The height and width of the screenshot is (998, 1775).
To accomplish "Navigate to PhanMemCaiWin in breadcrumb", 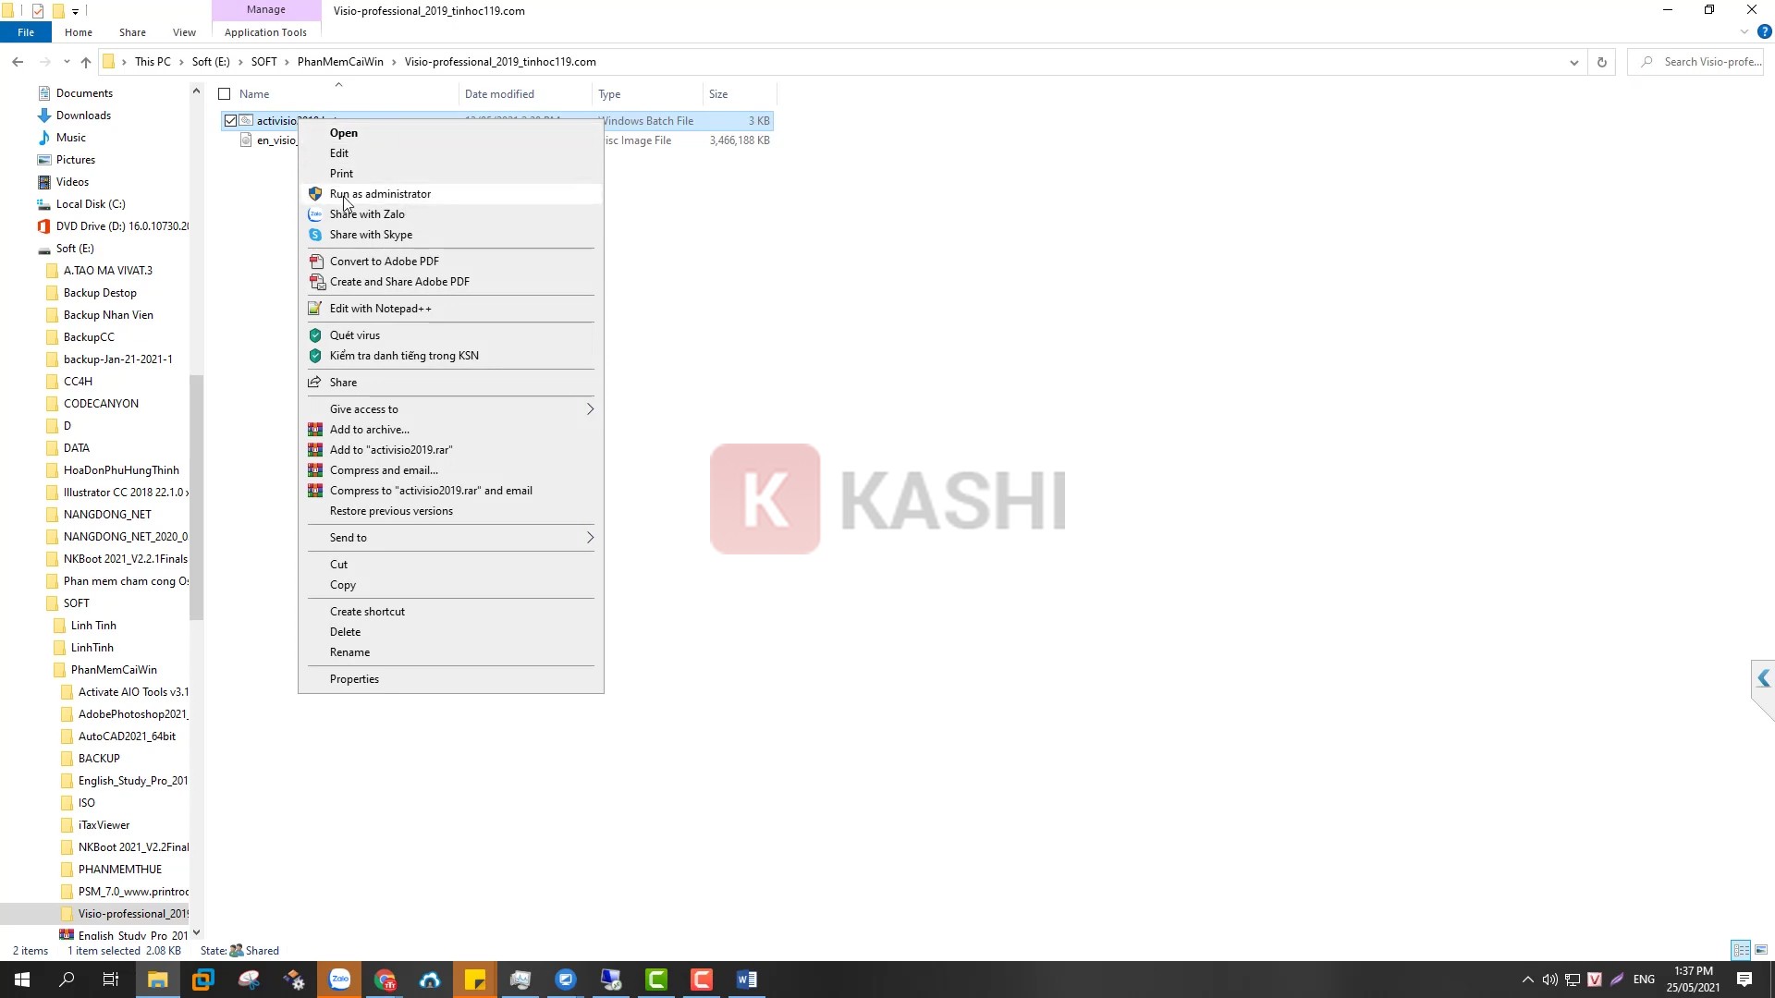I will click(340, 62).
